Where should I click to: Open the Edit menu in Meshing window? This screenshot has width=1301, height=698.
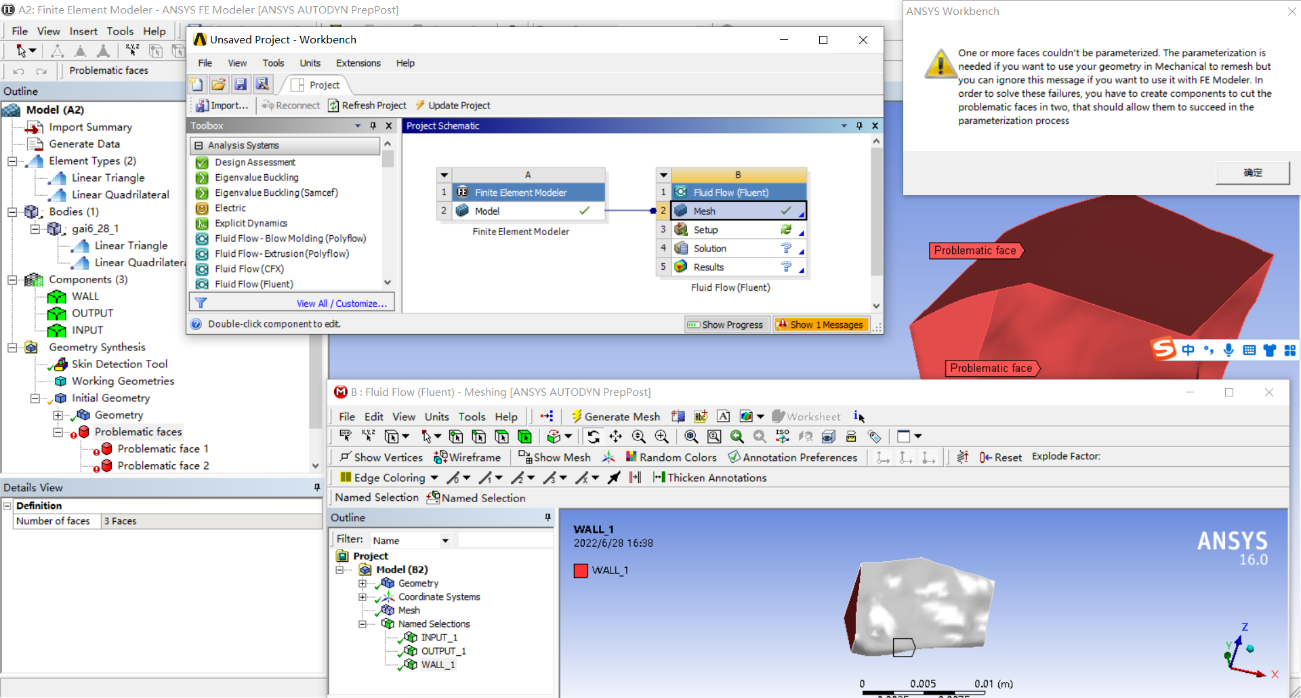(373, 417)
